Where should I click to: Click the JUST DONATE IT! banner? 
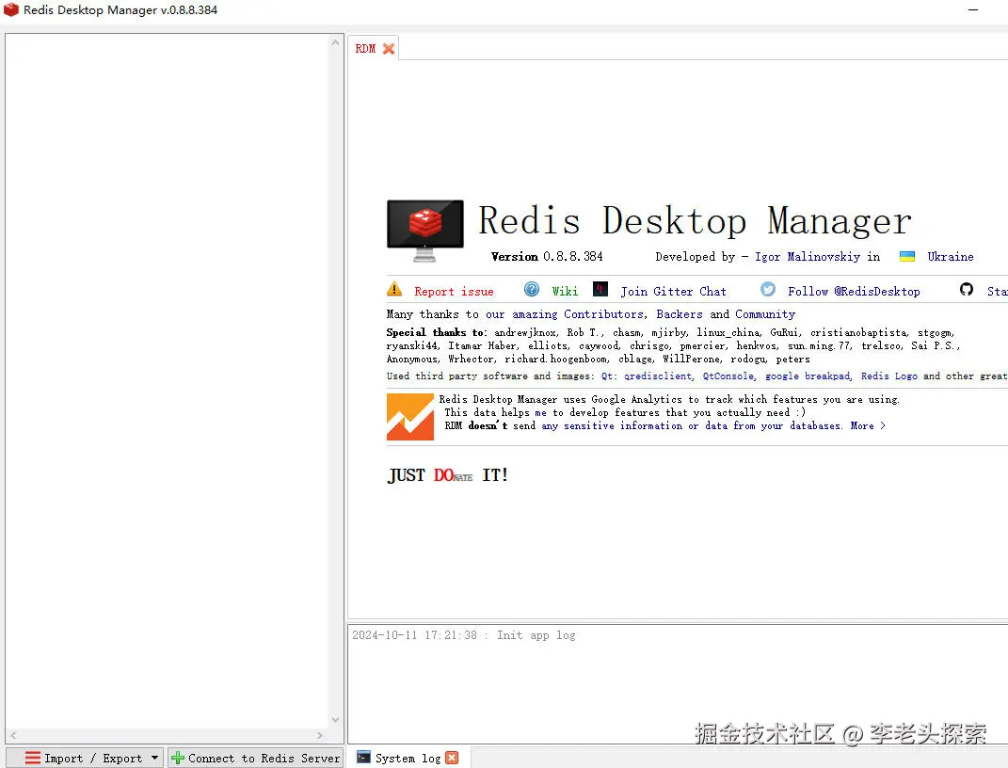[x=448, y=475]
